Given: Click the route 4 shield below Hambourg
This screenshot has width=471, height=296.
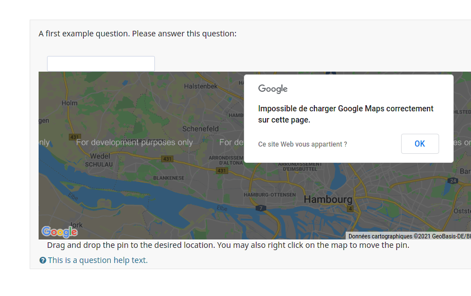Looking at the screenshot, I should (x=351, y=209).
